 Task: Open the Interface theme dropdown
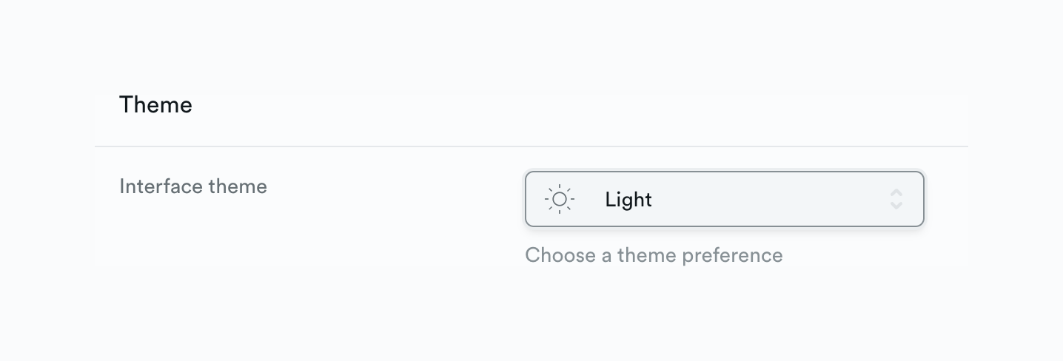pyautogui.click(x=724, y=200)
